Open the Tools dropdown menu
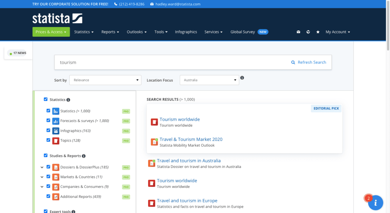390x213 pixels. (161, 32)
